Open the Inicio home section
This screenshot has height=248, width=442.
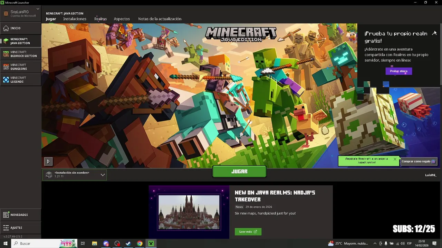[20, 28]
